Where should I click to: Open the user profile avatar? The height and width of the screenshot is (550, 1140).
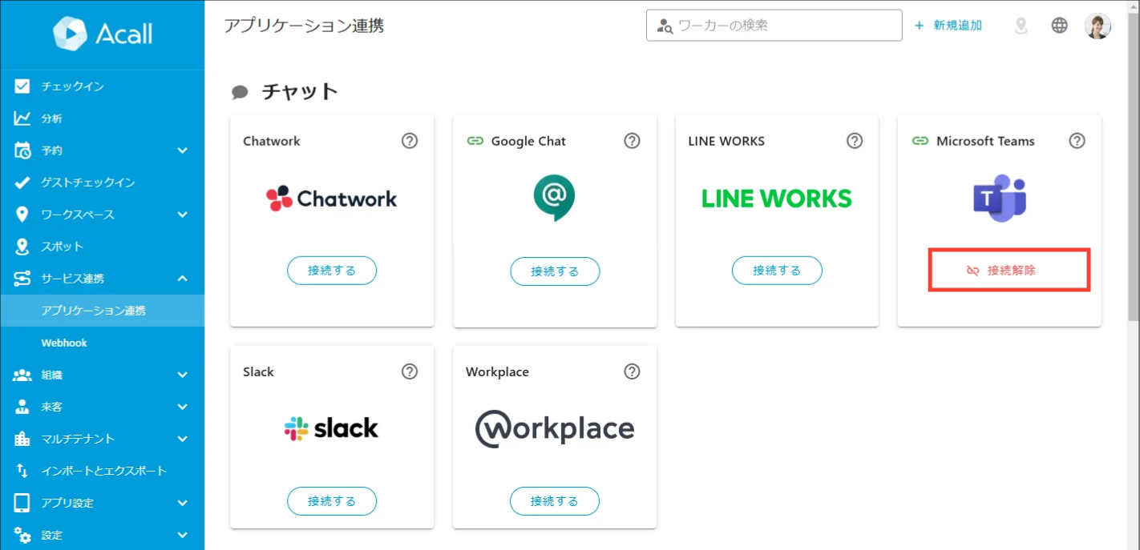coord(1098,26)
